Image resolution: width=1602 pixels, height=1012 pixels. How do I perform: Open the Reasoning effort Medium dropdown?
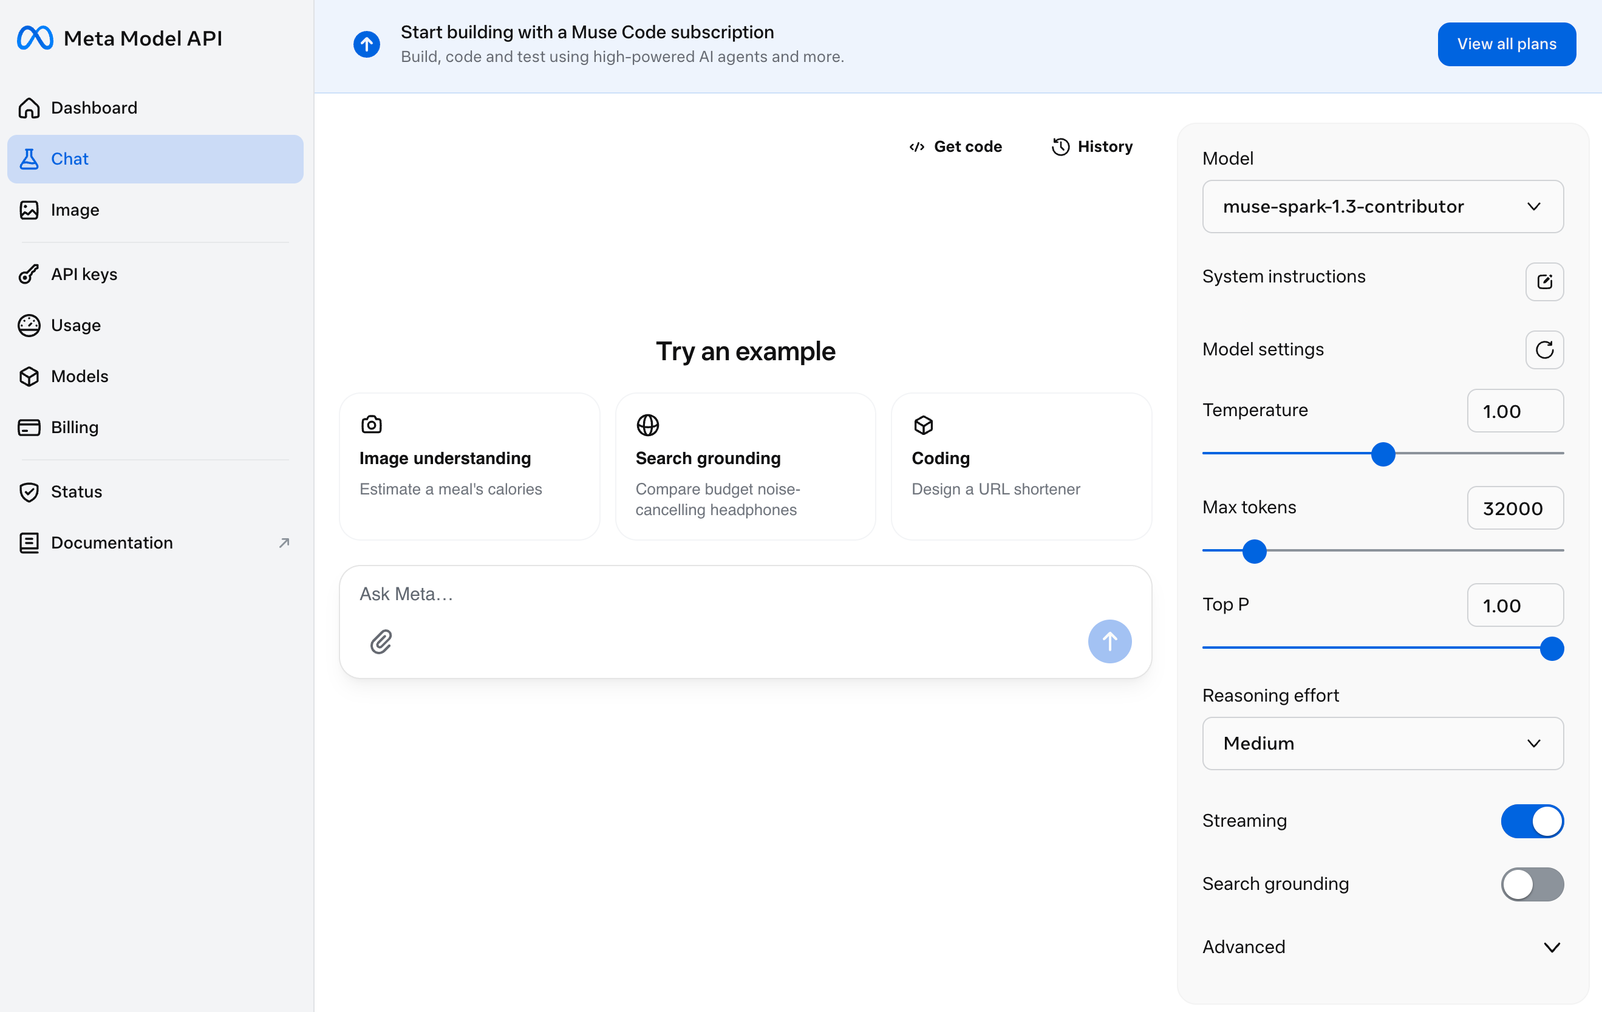(1382, 744)
